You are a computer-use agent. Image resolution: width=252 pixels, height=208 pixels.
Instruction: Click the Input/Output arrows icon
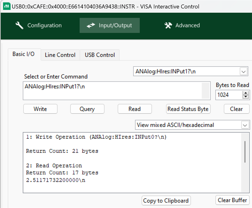tap(91, 25)
